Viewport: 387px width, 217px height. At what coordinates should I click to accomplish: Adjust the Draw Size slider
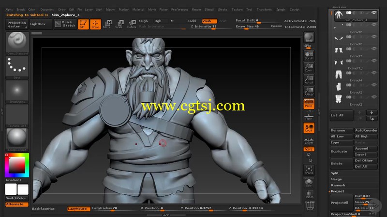click(x=258, y=27)
